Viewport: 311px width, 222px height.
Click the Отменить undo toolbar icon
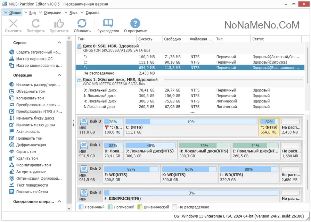coord(13,24)
